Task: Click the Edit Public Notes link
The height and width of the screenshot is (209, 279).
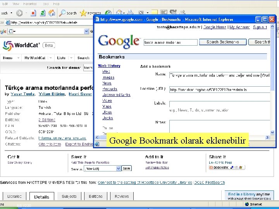Action: [x=157, y=168]
